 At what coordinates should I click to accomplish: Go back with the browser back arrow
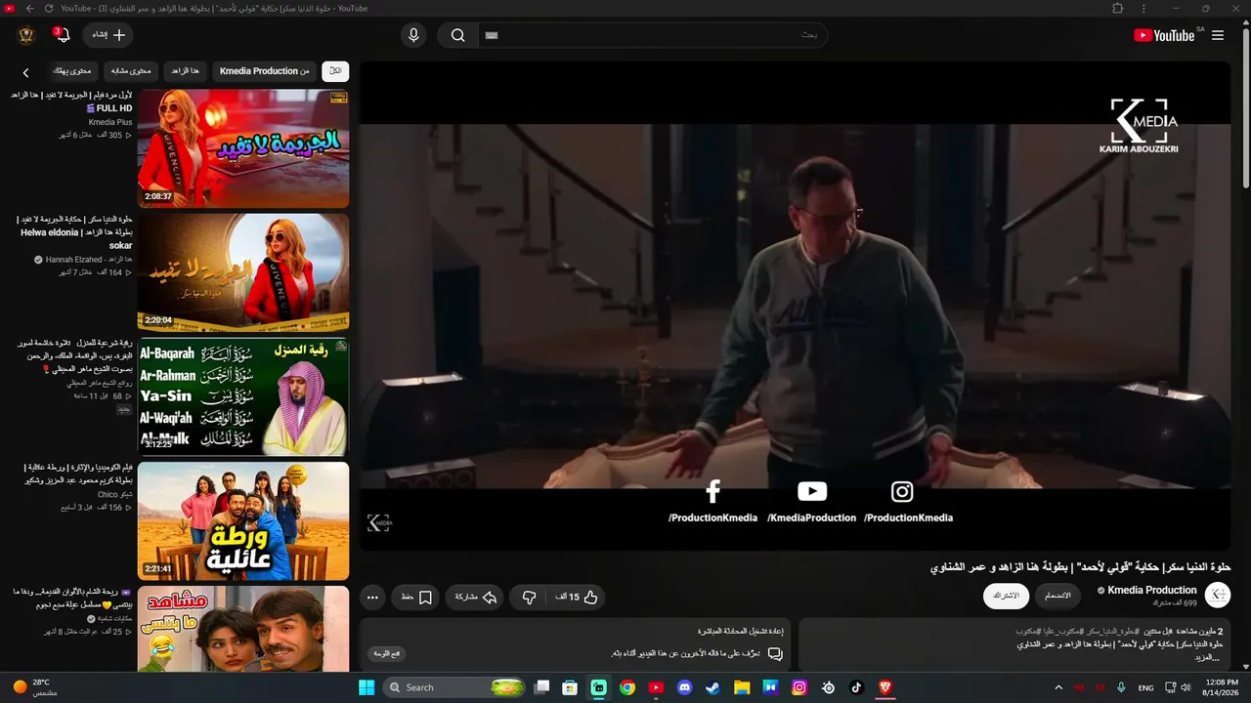29,9
